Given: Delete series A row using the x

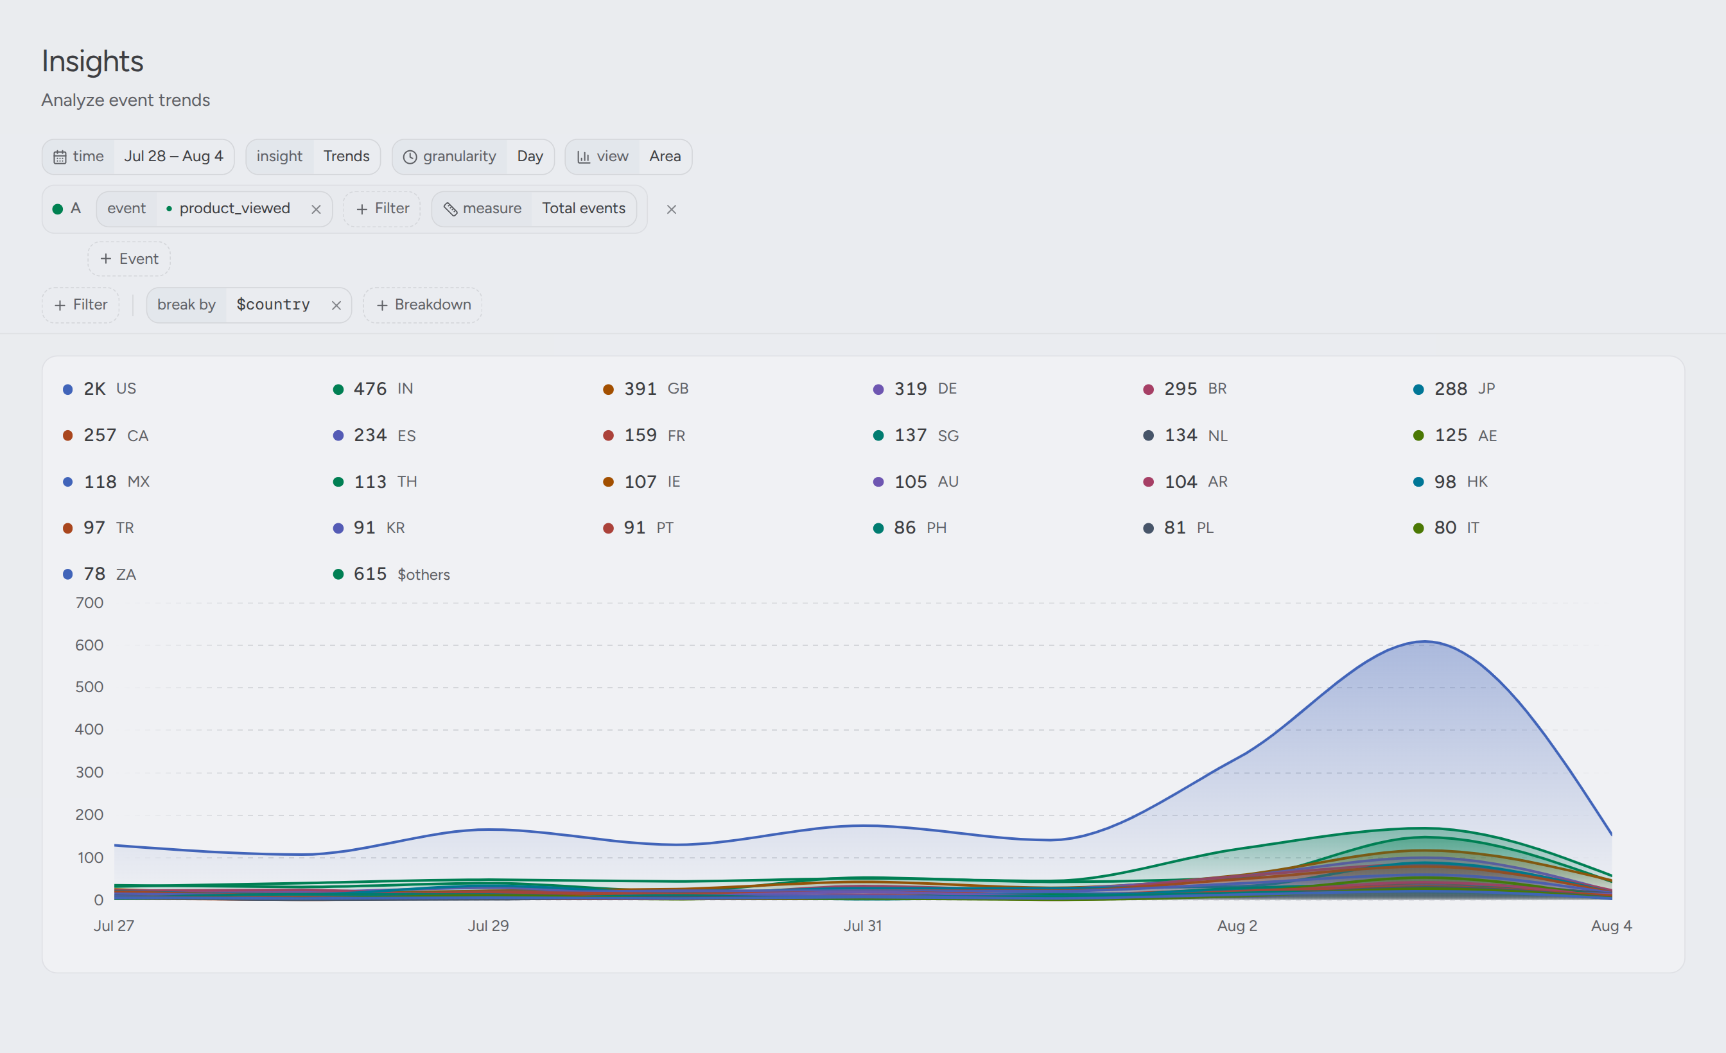Looking at the screenshot, I should click(x=671, y=209).
